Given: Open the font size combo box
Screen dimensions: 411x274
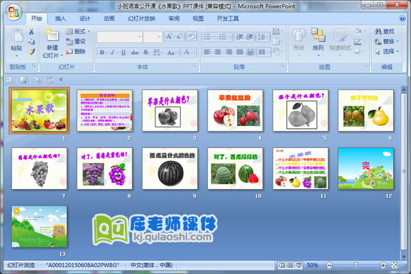Looking at the screenshot, I should (153, 37).
